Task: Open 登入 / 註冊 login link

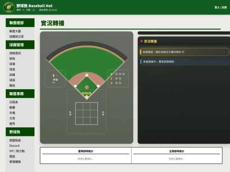Action: click(221, 7)
